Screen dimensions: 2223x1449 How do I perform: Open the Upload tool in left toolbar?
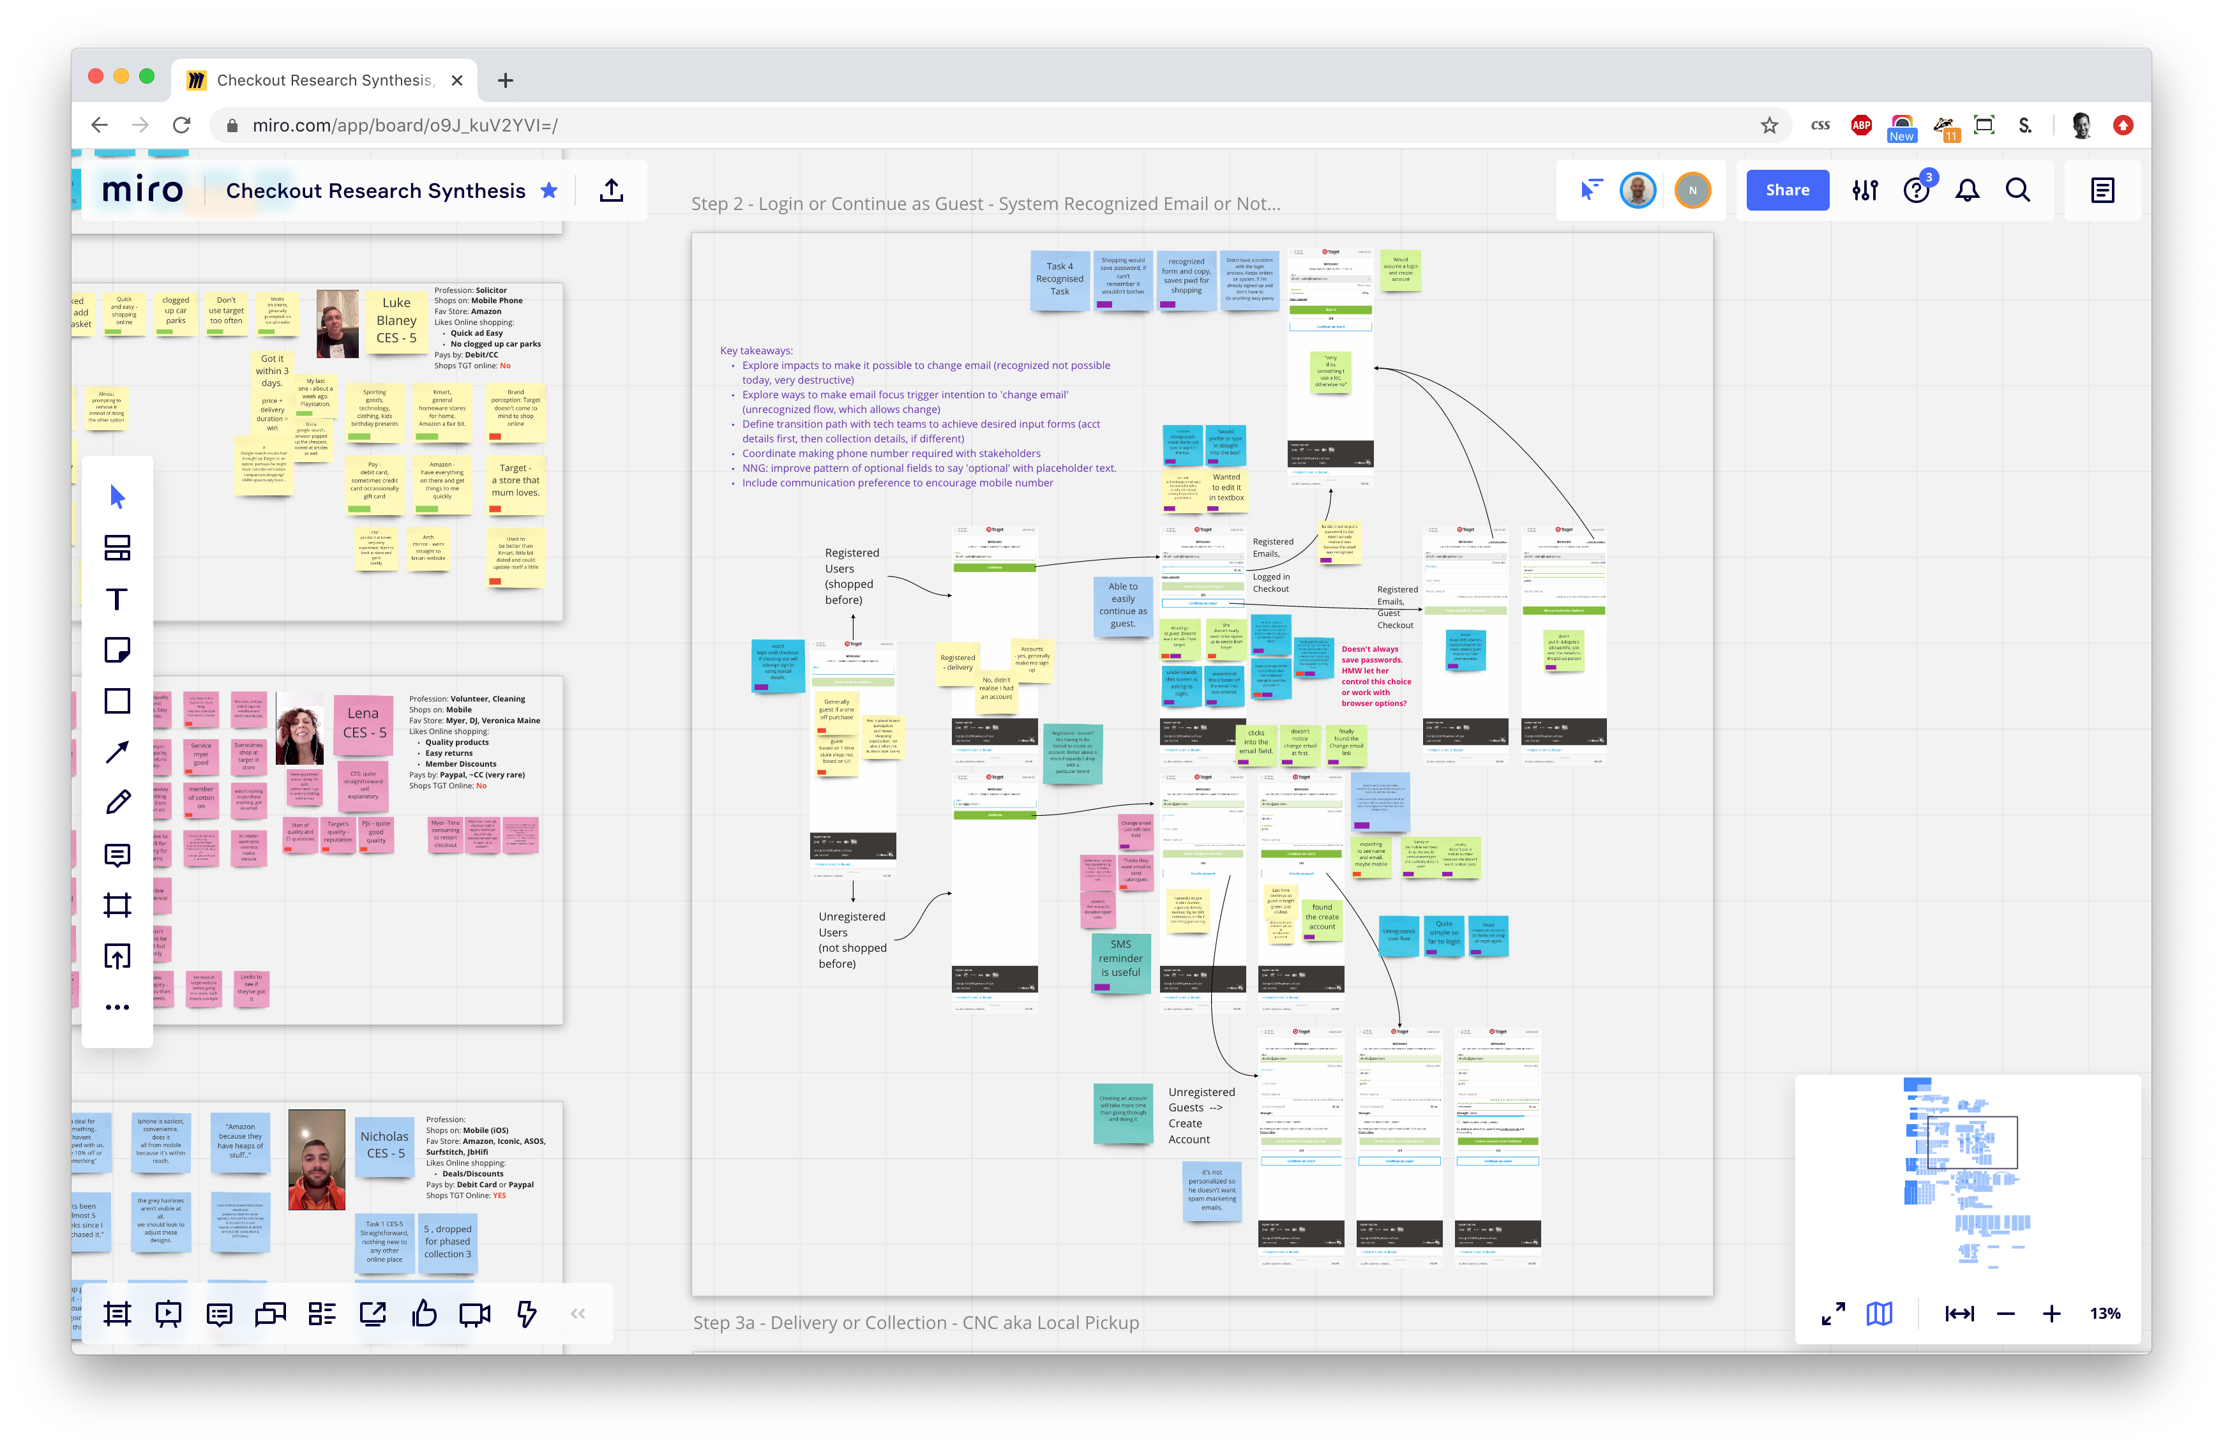[117, 956]
